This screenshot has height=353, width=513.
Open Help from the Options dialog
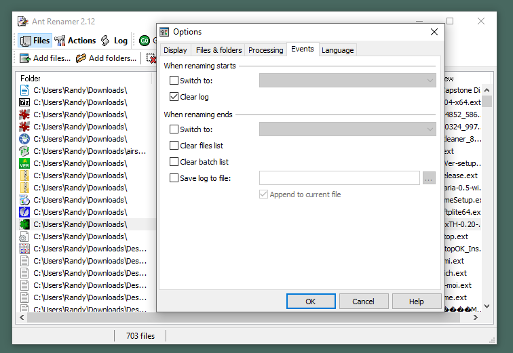tap(417, 301)
